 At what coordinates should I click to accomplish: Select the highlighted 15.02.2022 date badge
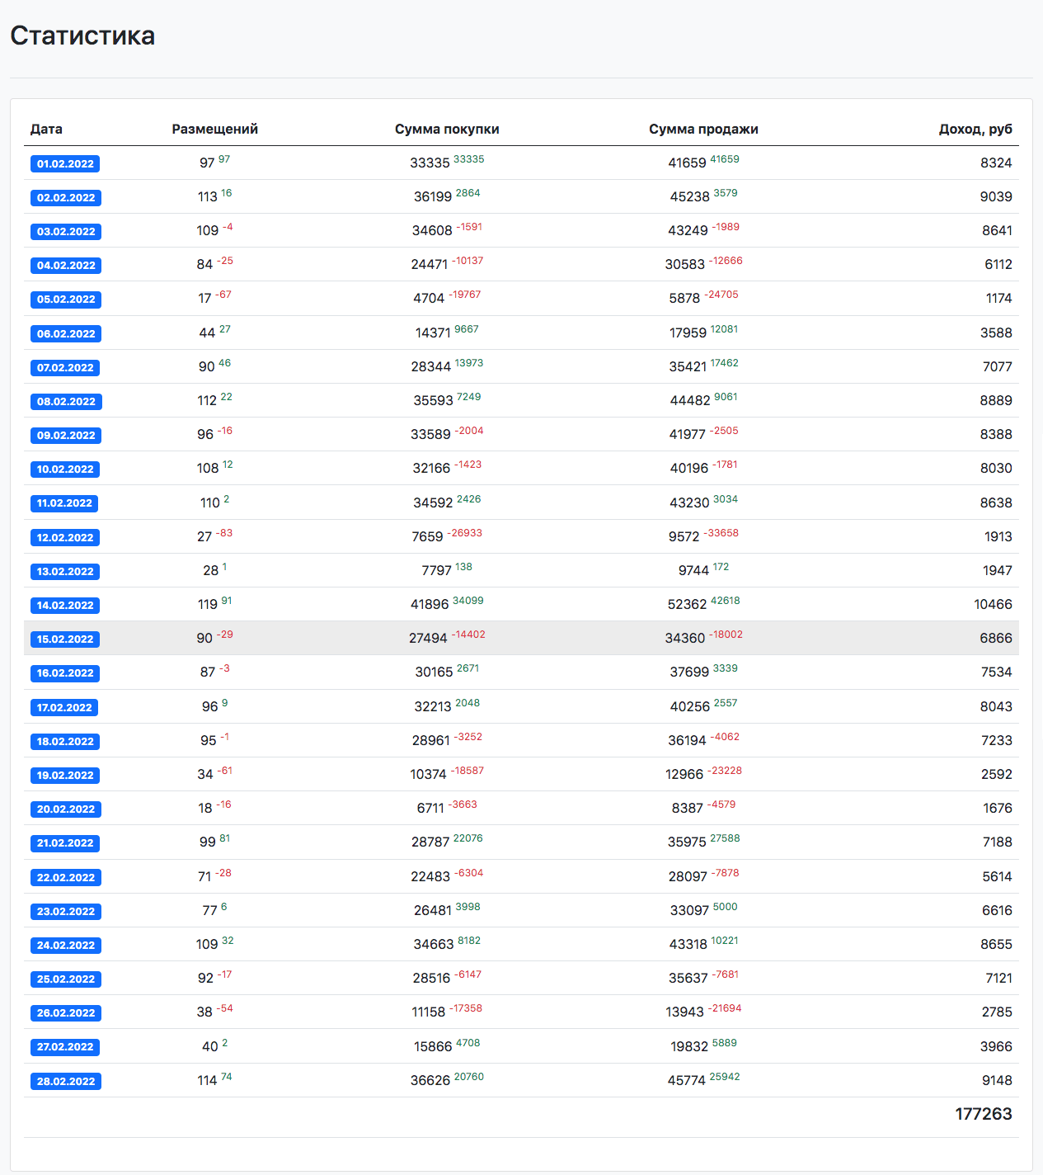pos(65,639)
